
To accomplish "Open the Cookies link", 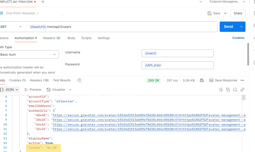I will pos(238,38).
